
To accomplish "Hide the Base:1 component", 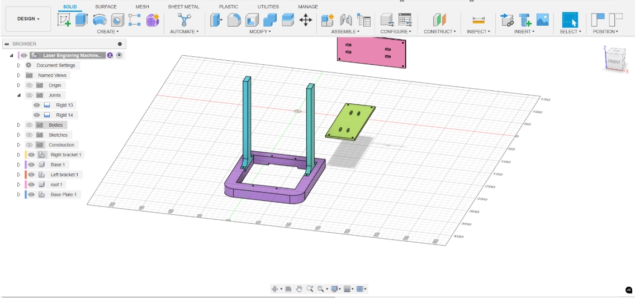I will [31, 165].
